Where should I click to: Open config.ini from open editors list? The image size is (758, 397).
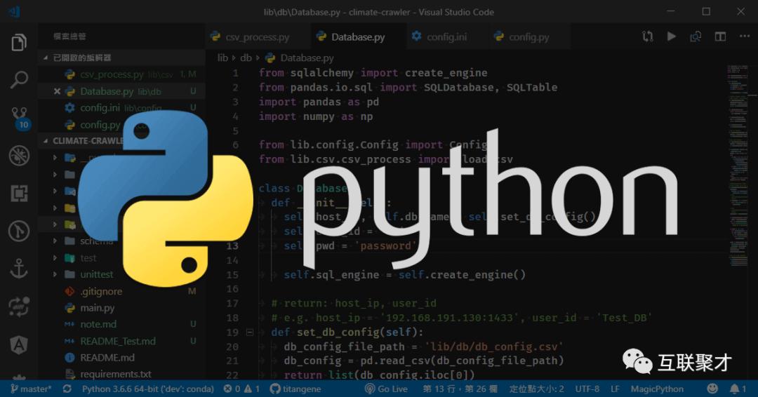[x=121, y=108]
